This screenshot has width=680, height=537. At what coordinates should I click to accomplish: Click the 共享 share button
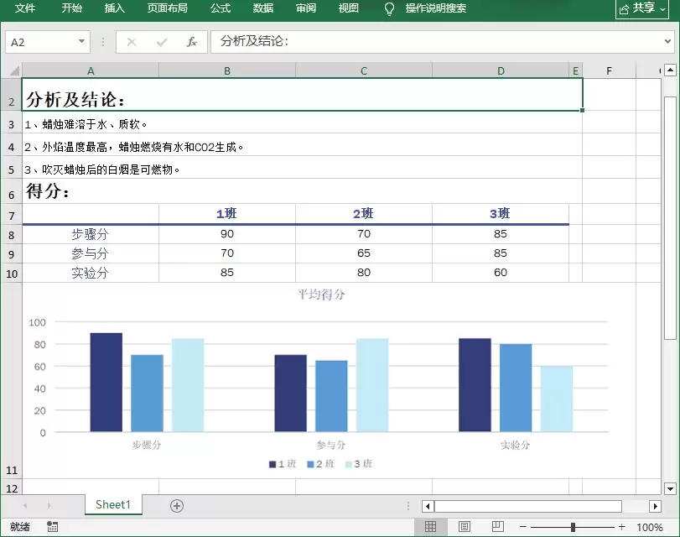pyautogui.click(x=641, y=8)
